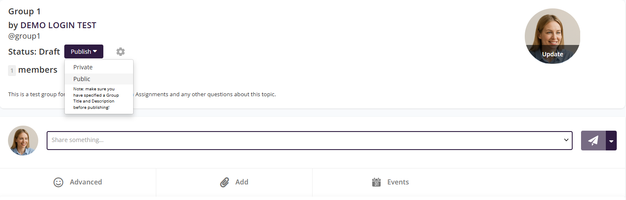This screenshot has height=200, width=626.
Task: Click the publishing note in the dropdown
Action: [96, 98]
